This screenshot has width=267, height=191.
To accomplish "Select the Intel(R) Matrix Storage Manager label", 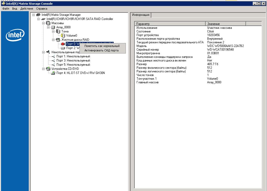I will (x=61, y=15).
